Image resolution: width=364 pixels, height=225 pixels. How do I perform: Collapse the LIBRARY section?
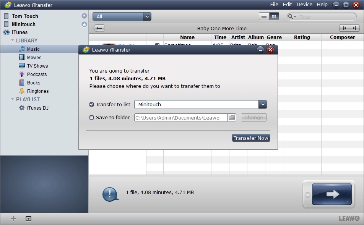[13, 40]
